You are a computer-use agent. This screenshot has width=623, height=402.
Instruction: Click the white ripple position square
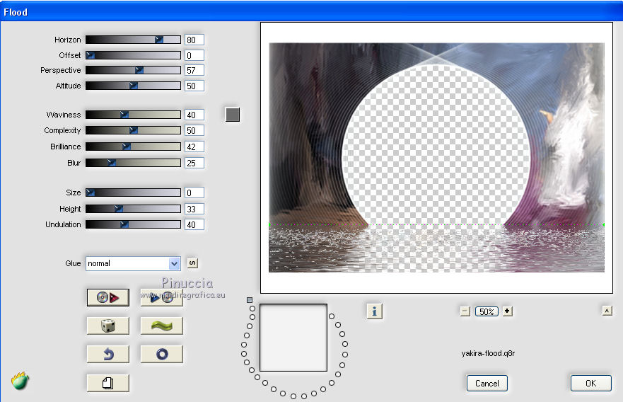293,338
